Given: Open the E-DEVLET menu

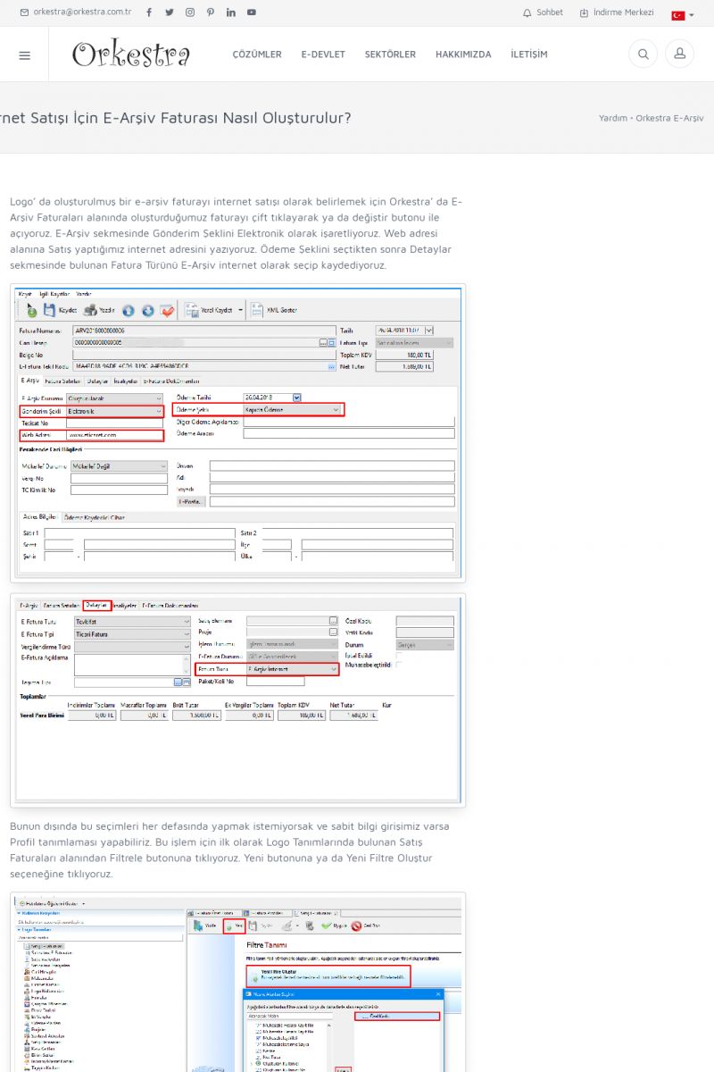Looking at the screenshot, I should (323, 54).
